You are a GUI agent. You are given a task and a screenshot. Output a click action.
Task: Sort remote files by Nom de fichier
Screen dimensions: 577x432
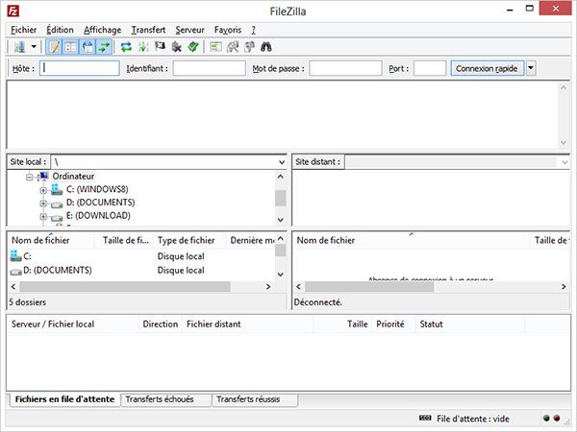[x=412, y=241]
